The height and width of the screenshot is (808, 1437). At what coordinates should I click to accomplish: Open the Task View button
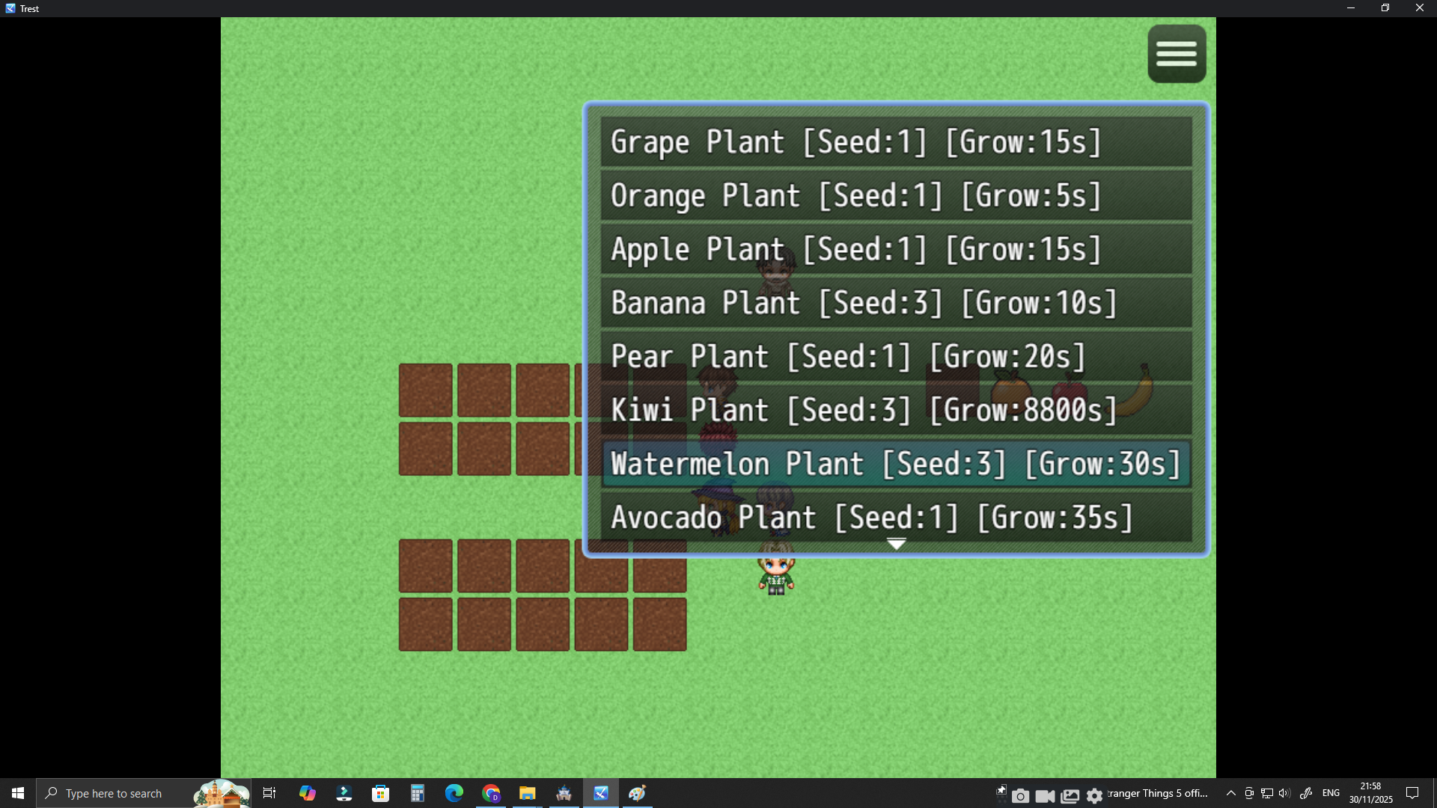269,793
